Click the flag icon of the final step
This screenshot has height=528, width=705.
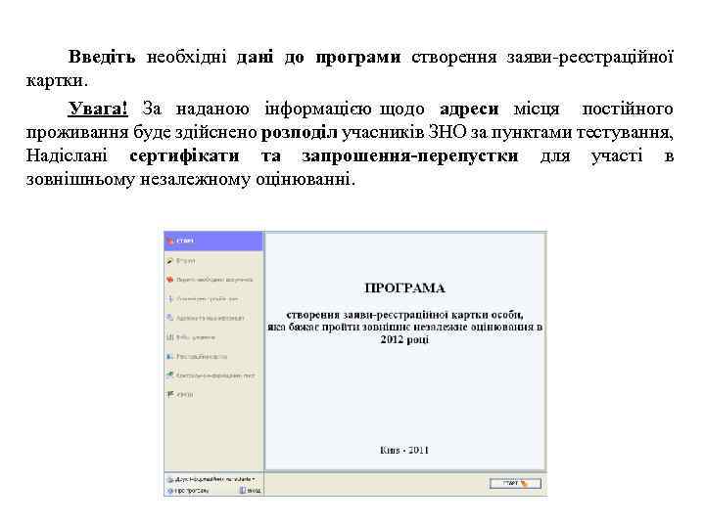tap(170, 395)
